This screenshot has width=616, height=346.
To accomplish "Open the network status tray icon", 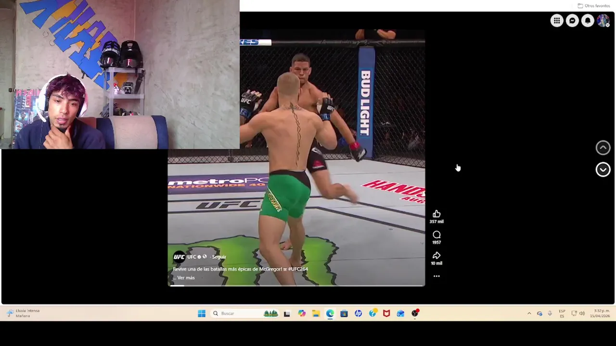I will [574, 313].
